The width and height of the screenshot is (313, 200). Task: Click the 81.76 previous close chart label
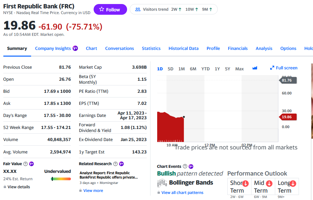click(288, 80)
